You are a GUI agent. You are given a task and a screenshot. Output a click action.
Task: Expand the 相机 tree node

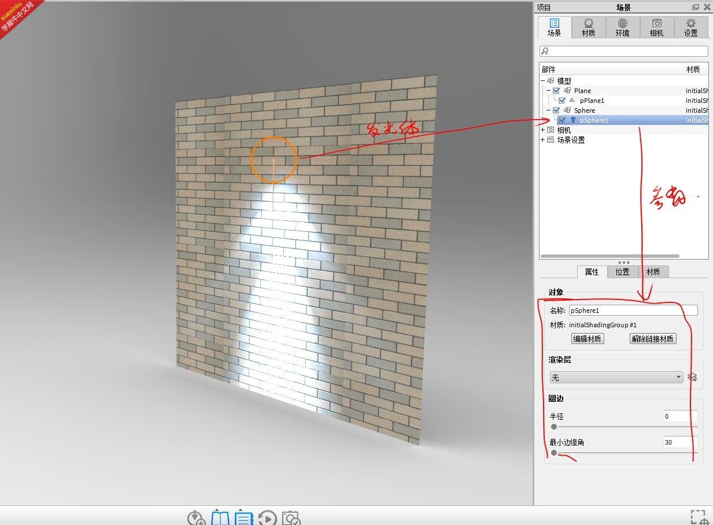pos(543,130)
